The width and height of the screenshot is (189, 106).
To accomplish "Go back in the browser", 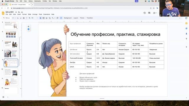I will pyautogui.click(x=2, y=8).
